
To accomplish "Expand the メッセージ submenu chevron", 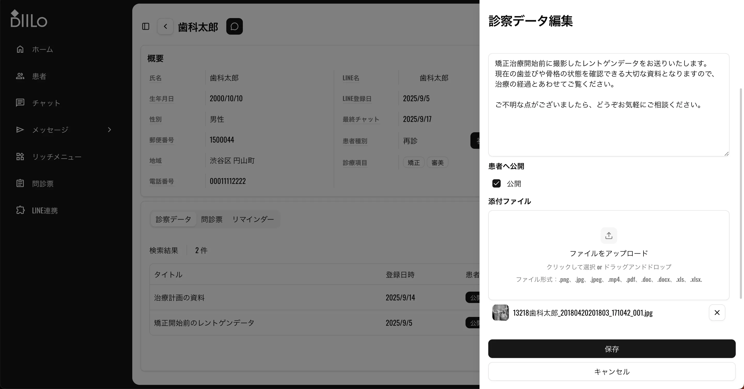I will coord(109,130).
